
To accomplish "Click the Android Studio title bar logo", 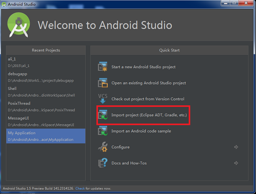I will (4, 5).
